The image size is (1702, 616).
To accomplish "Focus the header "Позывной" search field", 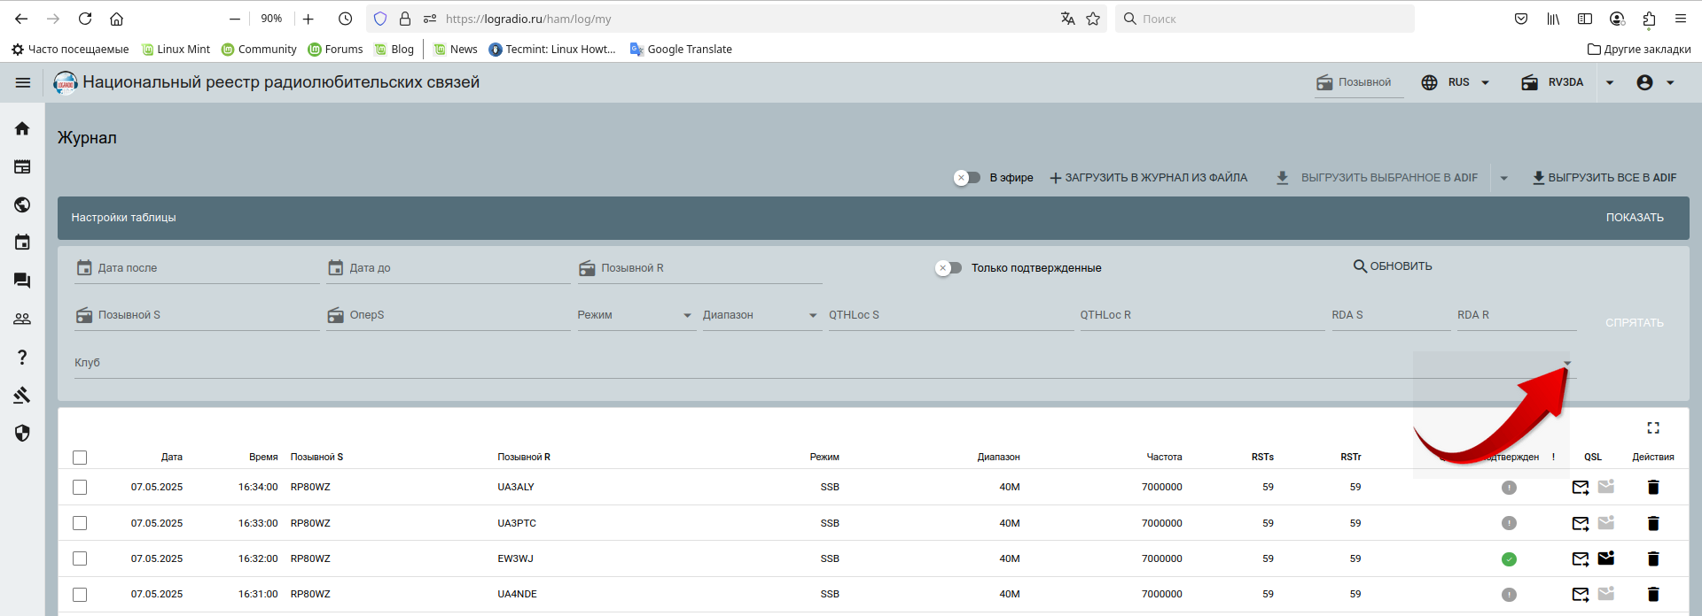I will tap(1359, 82).
